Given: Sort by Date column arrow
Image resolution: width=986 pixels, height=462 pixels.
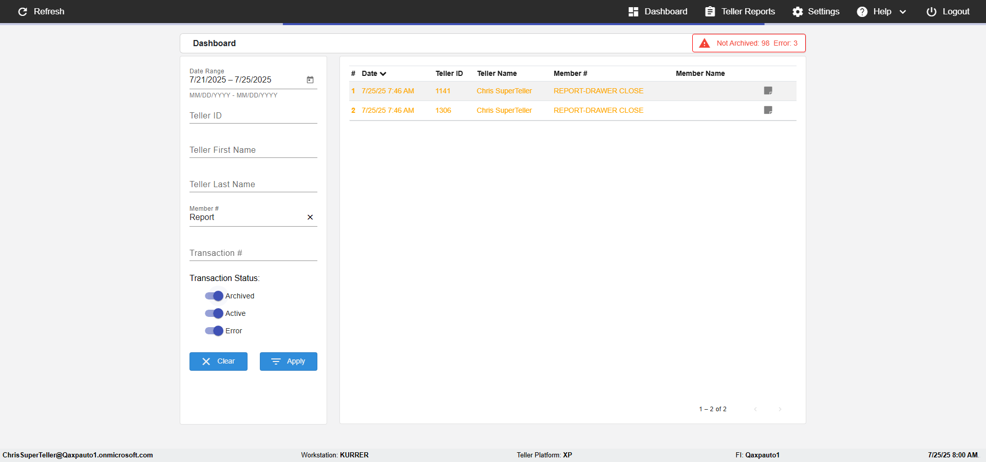Looking at the screenshot, I should 383,74.
